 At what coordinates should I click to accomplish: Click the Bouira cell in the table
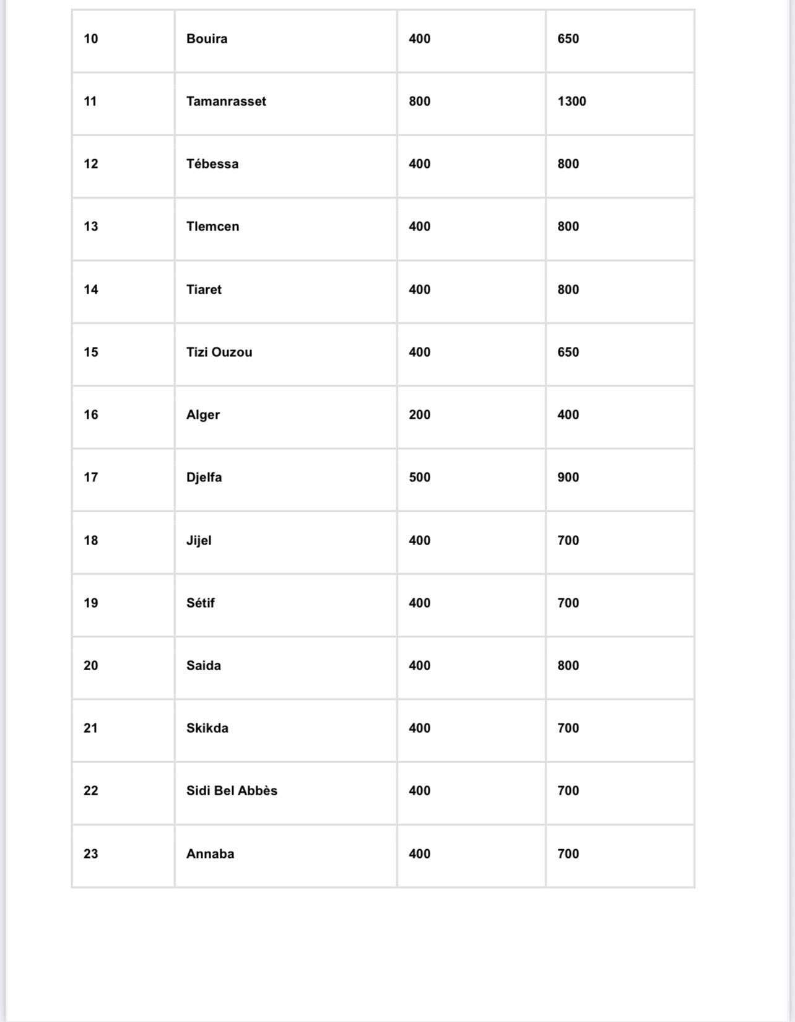[207, 39]
